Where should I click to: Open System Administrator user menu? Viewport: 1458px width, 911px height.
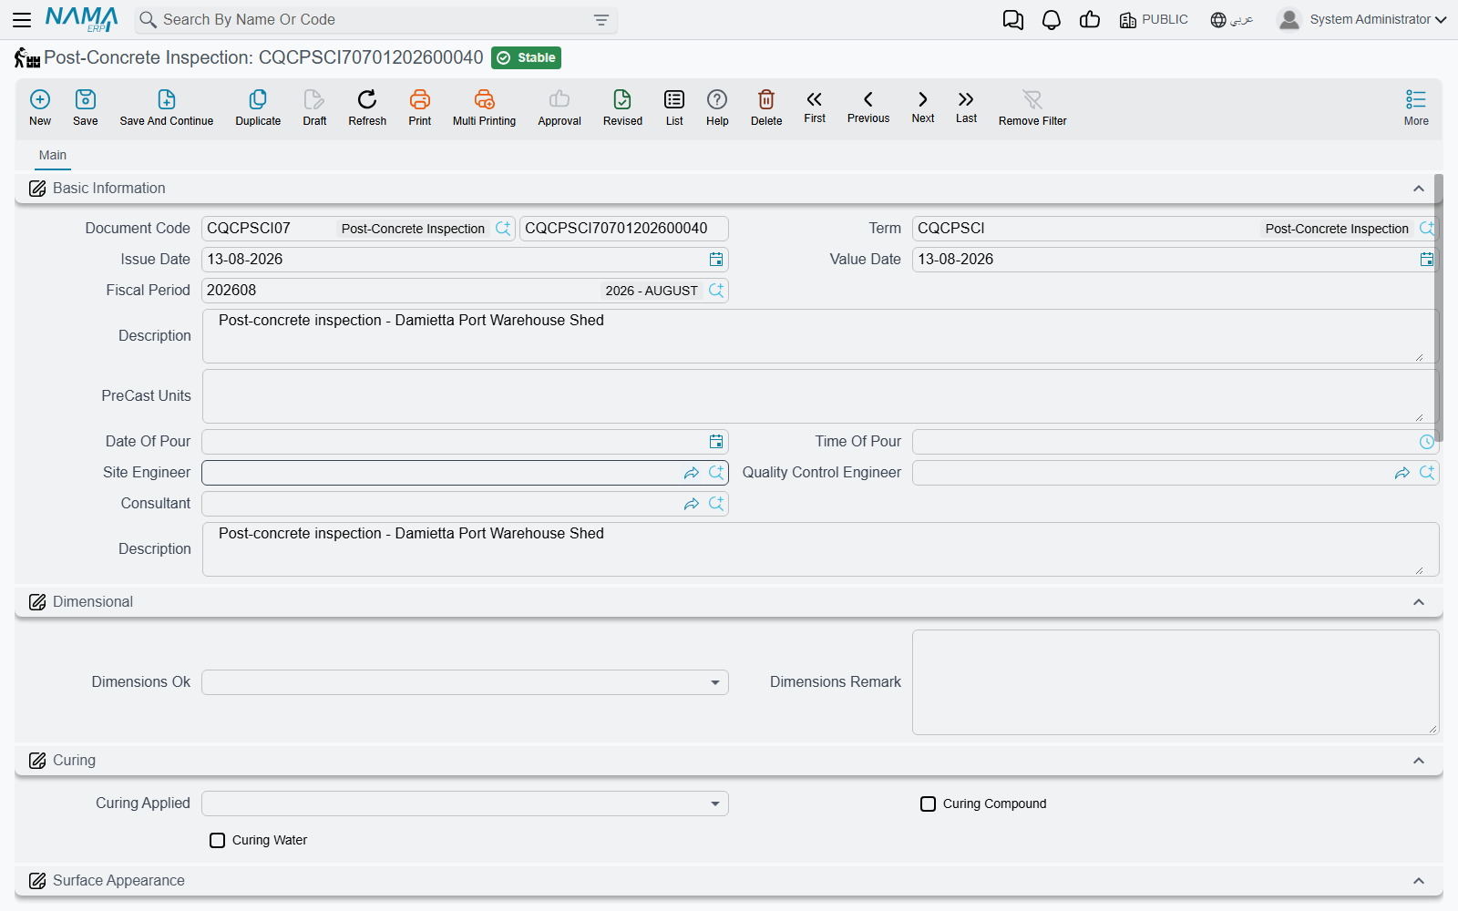click(1362, 19)
